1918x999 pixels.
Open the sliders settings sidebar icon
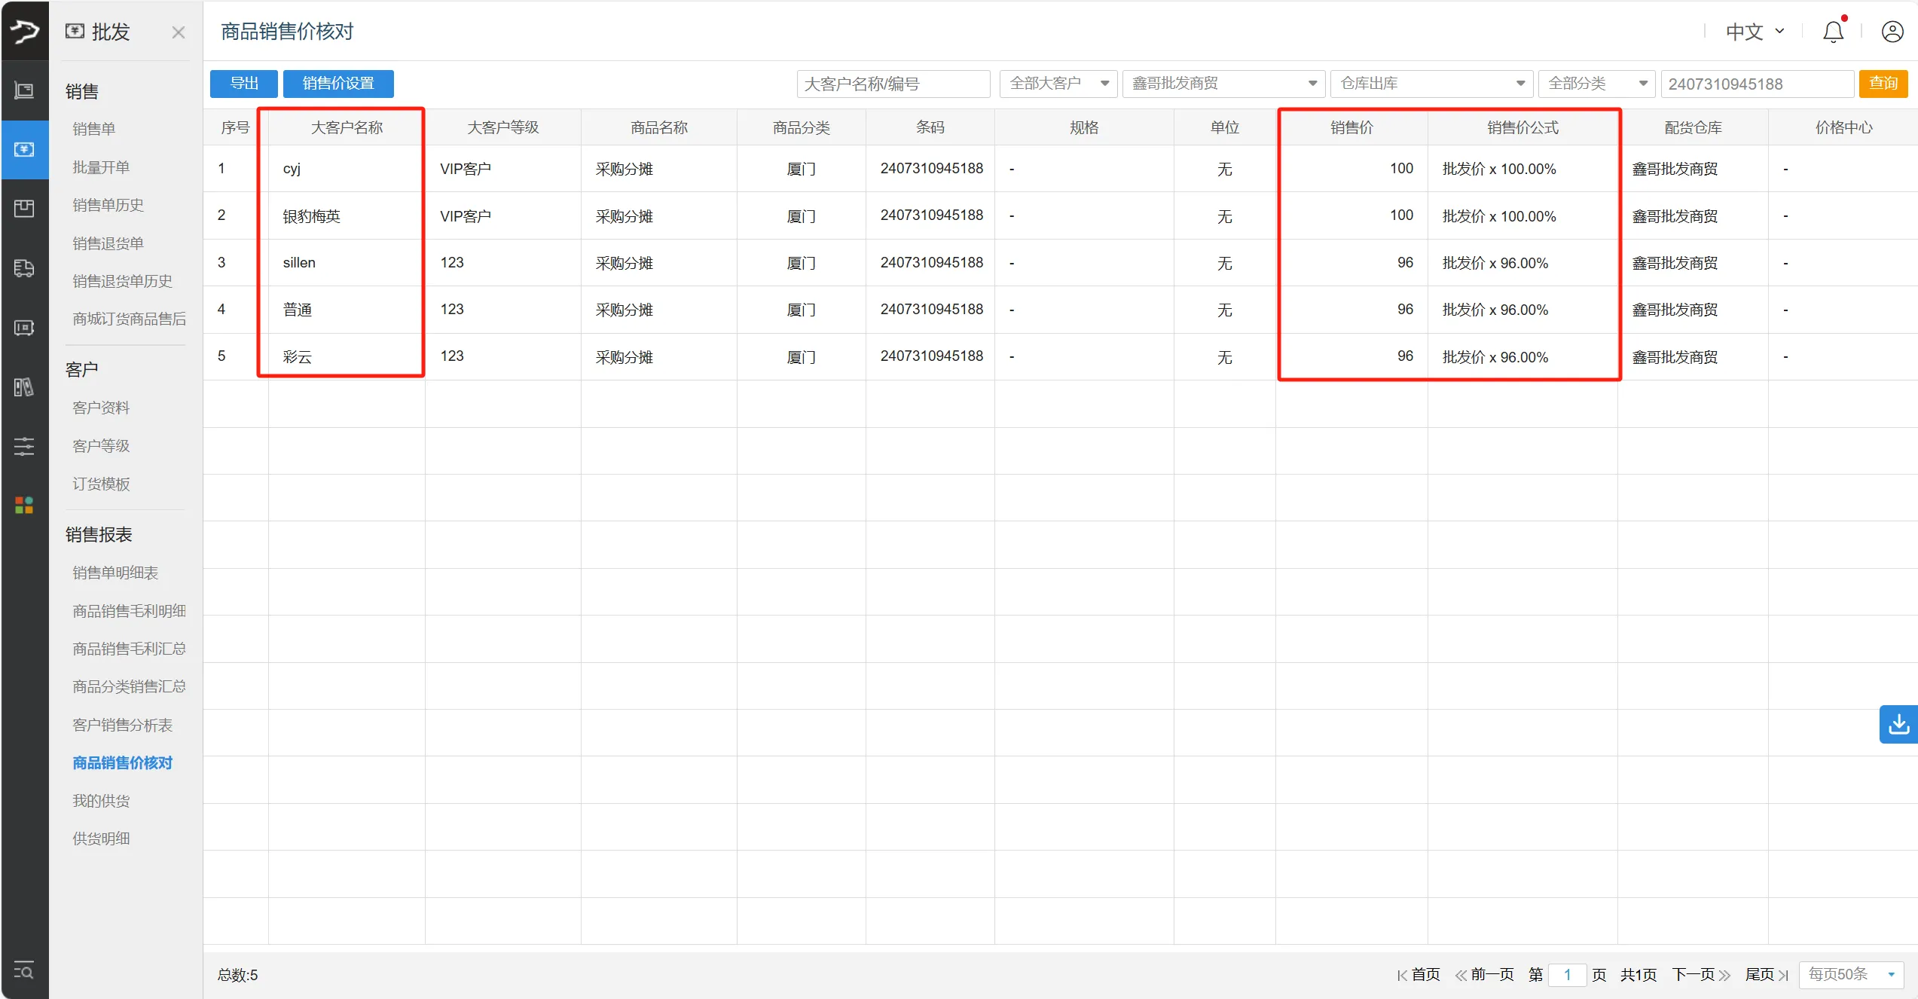pos(24,446)
